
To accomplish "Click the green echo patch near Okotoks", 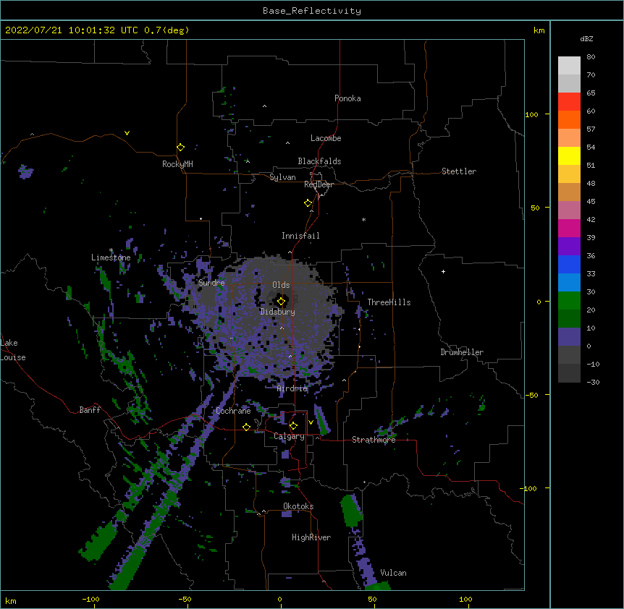I will [351, 511].
